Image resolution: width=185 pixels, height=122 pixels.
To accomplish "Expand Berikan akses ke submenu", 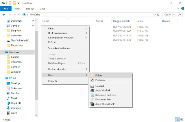I will pos(65,69).
